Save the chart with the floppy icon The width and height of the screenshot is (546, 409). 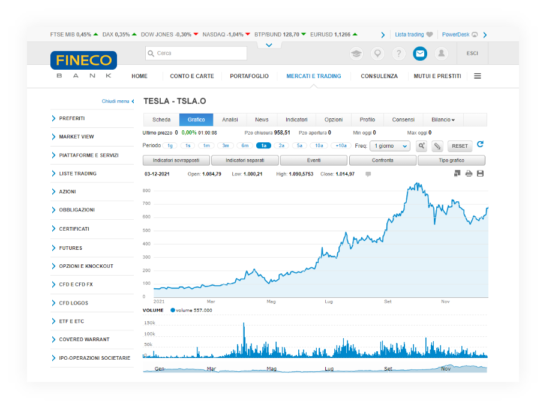[480, 174]
